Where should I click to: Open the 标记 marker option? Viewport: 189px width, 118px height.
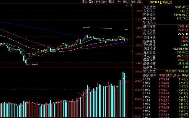pyautogui.click(x=125, y=1)
